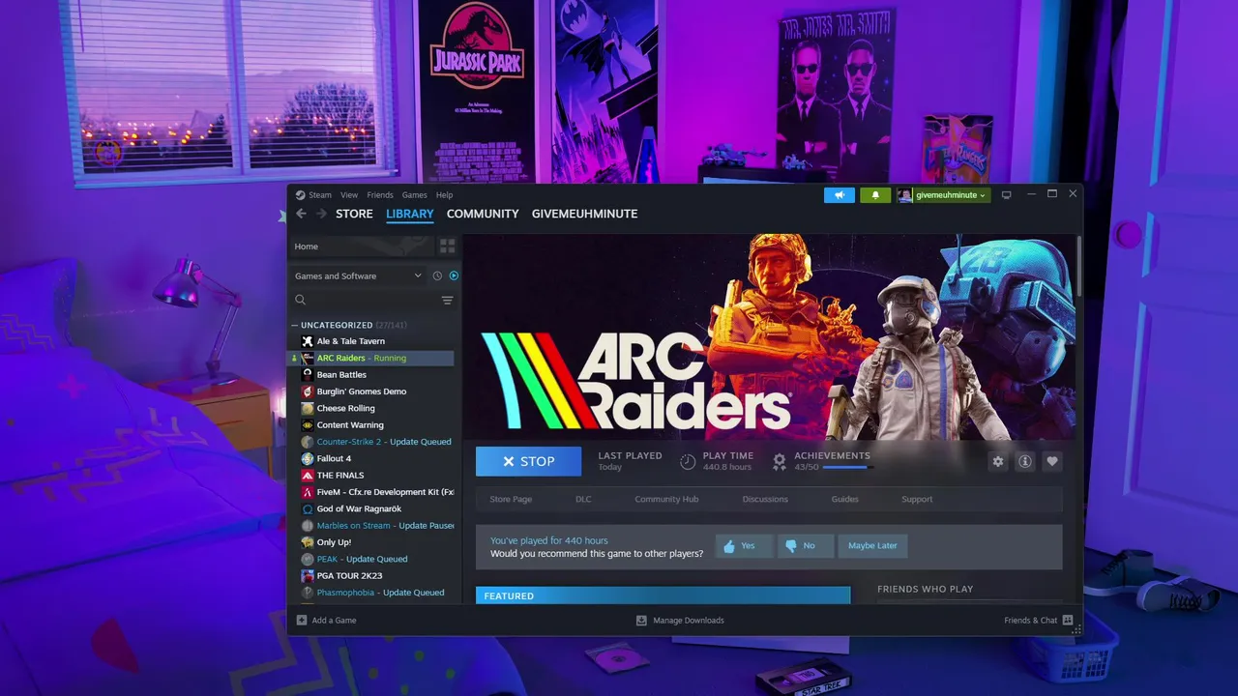1238x696 pixels.
Task: Open the Friends menu
Action: 380,195
